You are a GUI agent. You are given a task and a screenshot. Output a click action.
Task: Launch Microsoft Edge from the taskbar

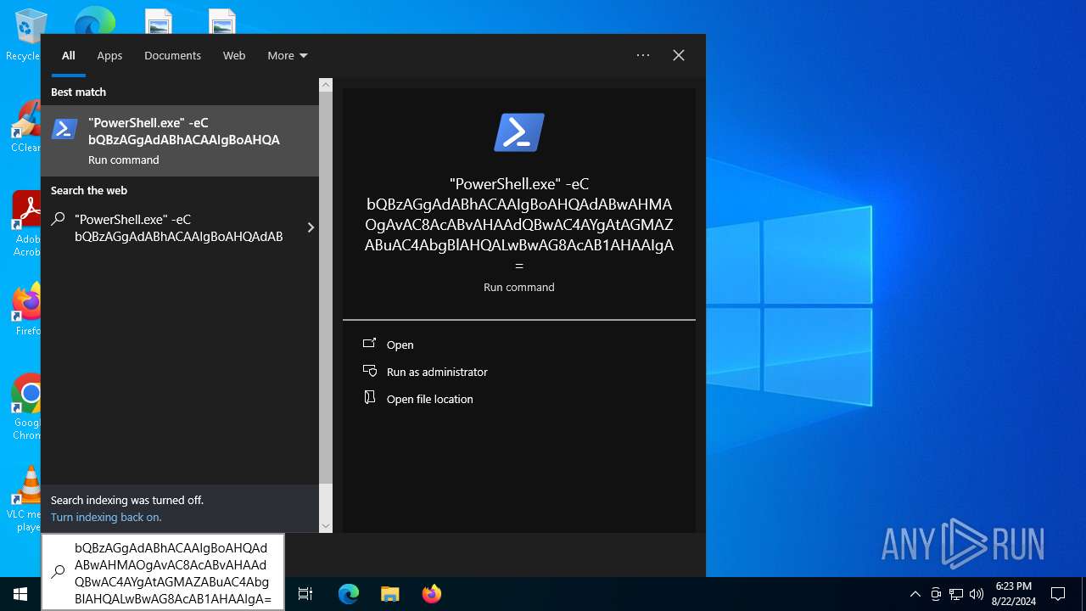tap(349, 594)
